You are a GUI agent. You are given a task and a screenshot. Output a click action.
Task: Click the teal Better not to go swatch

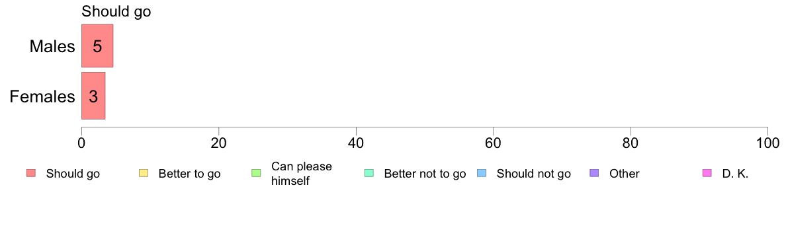tap(369, 174)
